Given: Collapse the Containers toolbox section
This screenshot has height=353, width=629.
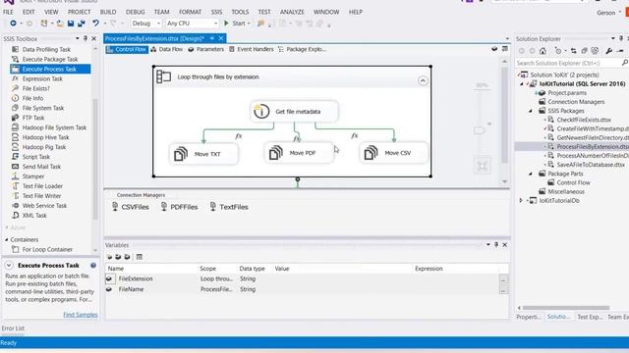Looking at the screenshot, I should tap(7, 239).
